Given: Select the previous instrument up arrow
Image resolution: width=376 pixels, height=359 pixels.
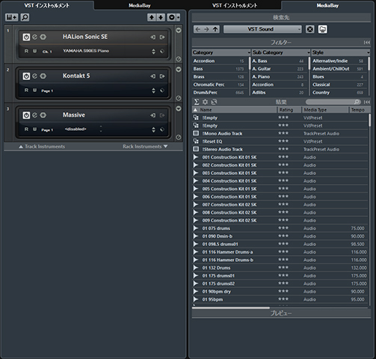Looking at the screenshot, I should pos(152,17).
